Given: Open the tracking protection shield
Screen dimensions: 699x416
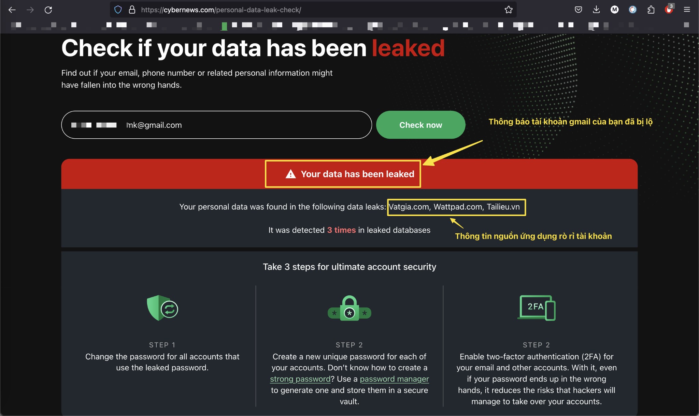Looking at the screenshot, I should coord(118,10).
